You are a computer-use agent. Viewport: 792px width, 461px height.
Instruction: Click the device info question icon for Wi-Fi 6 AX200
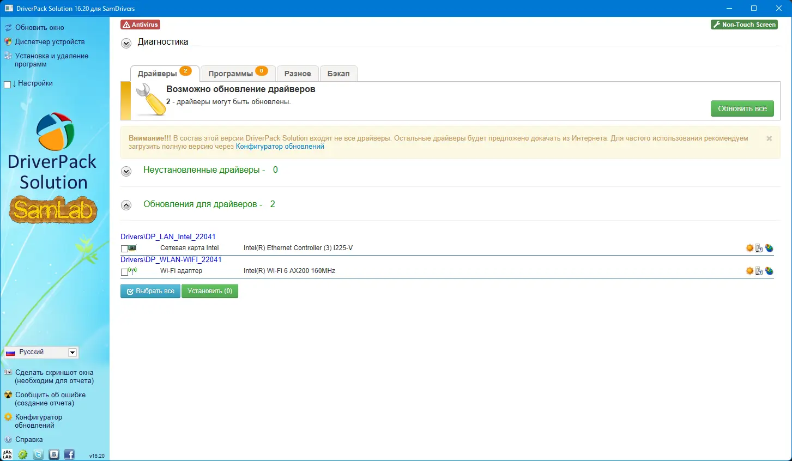point(759,271)
